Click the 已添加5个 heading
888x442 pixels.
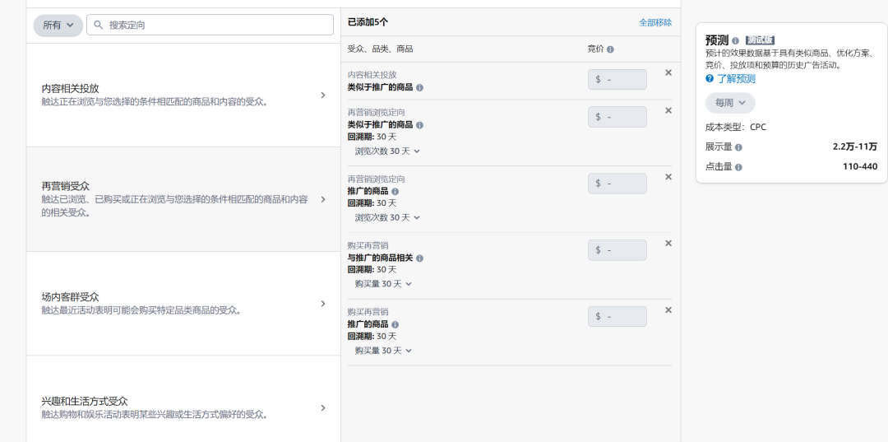tap(368, 23)
